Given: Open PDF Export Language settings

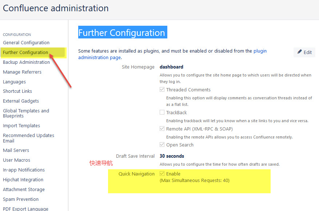Looking at the screenshot, I should (x=25, y=209).
